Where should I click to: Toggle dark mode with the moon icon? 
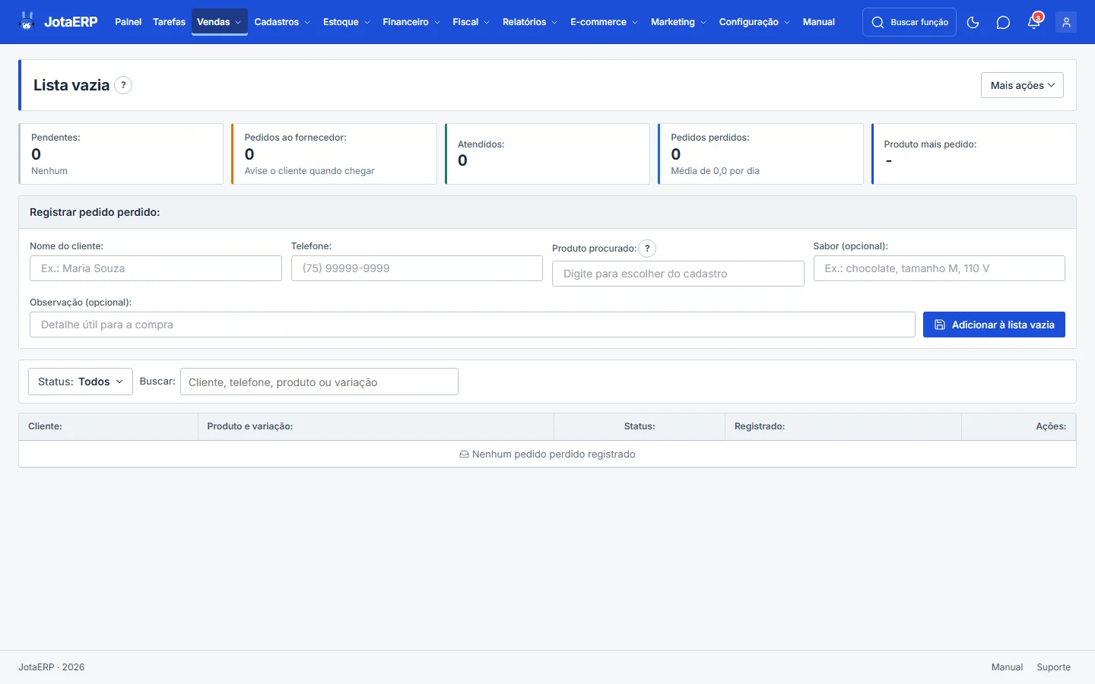(x=973, y=22)
